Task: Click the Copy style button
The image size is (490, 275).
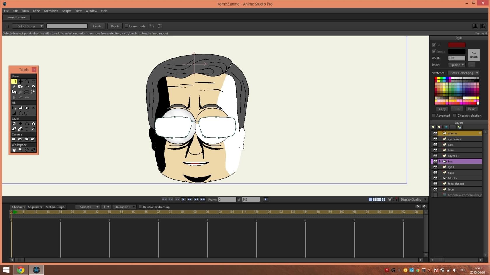Action: (442, 109)
